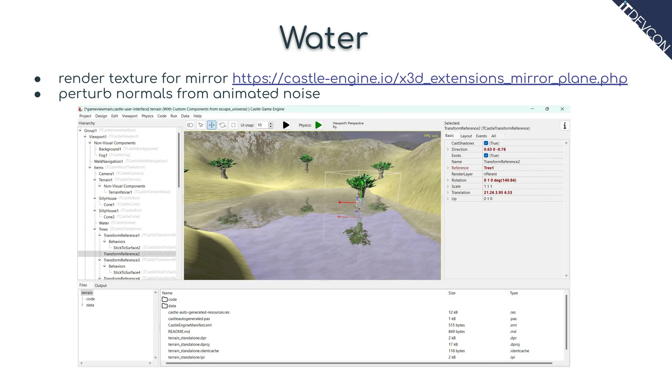Open the Physics menu
The image size is (672, 378).
pyautogui.click(x=147, y=116)
